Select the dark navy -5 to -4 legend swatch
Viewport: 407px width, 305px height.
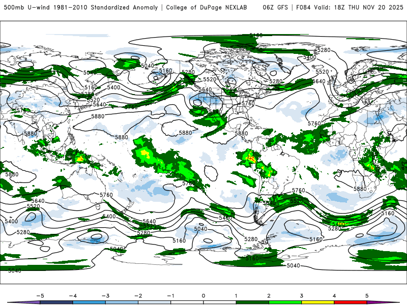click(56, 302)
